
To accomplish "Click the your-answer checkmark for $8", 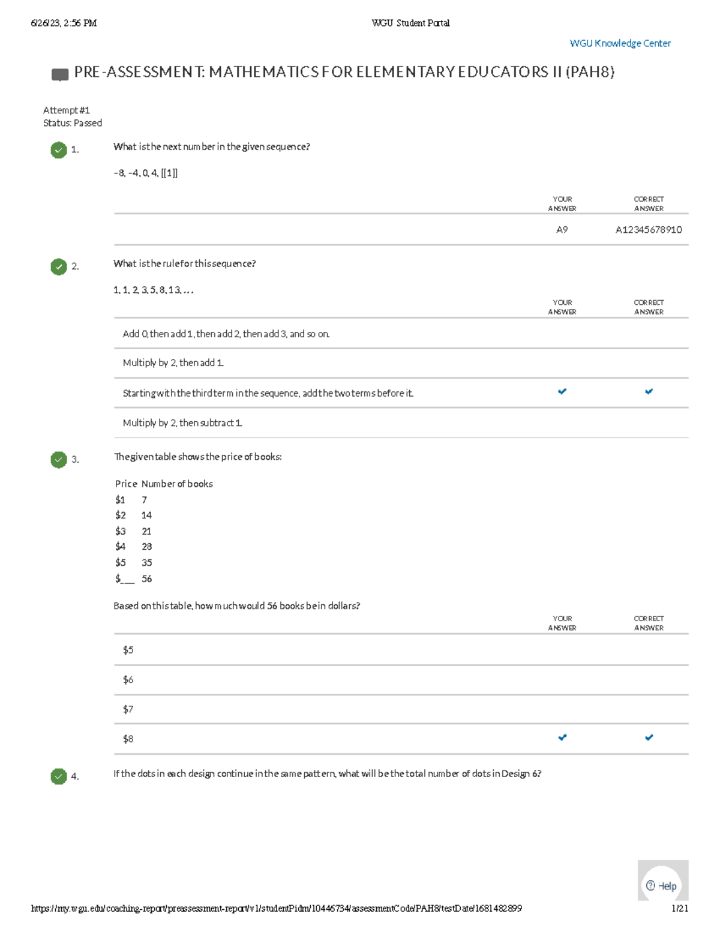I will coord(562,738).
